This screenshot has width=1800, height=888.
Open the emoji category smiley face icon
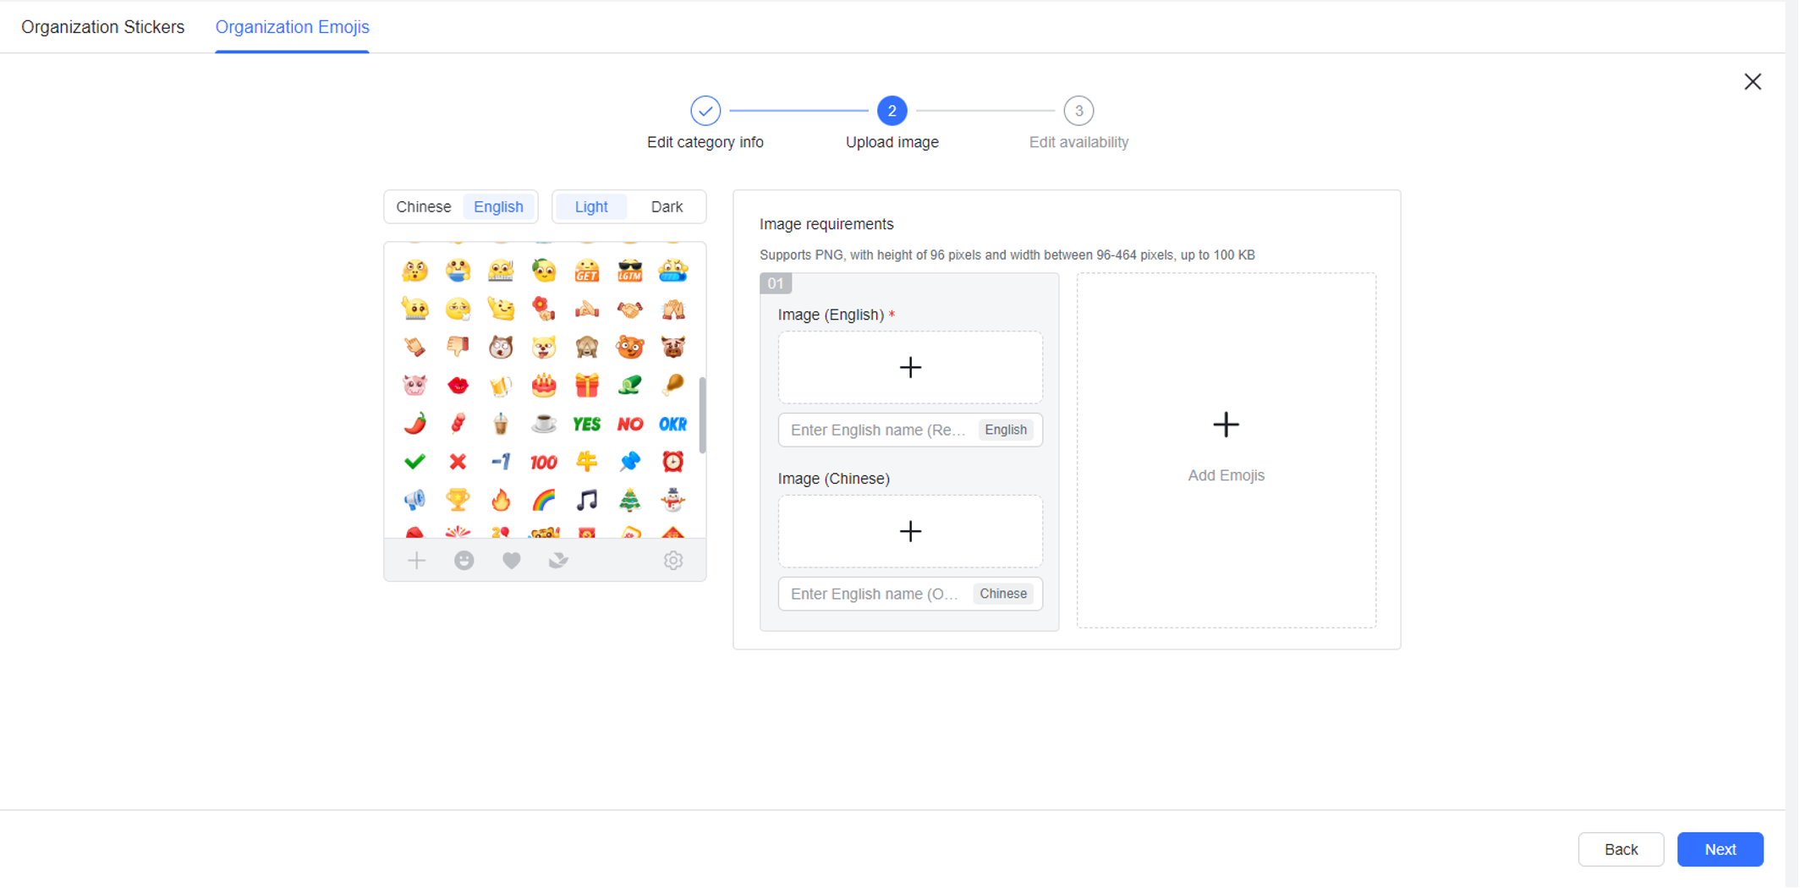[x=464, y=560]
